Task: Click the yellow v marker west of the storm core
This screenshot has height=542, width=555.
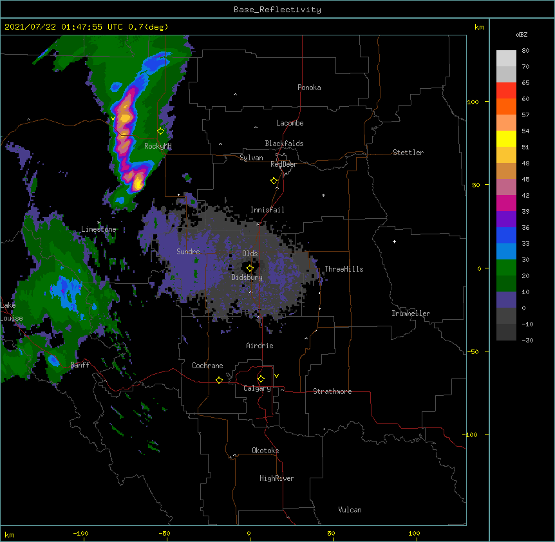Action: (x=113, y=118)
